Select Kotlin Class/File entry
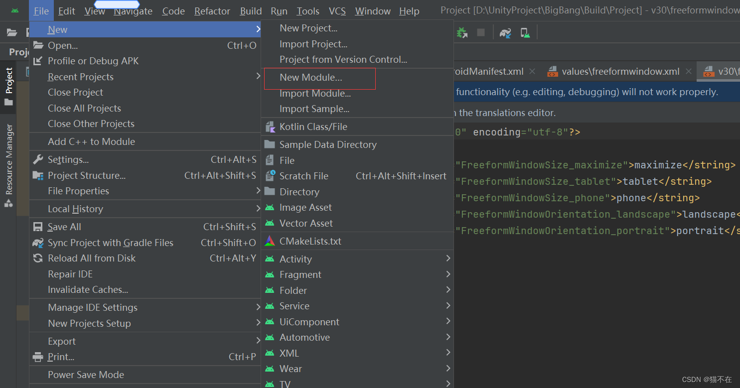The height and width of the screenshot is (388, 740). click(x=357, y=127)
